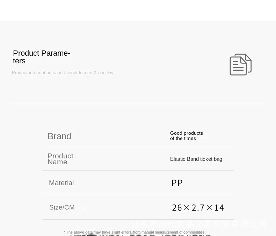
Task: Open the cropped dark image at the bottom
Action: click(140, 235)
